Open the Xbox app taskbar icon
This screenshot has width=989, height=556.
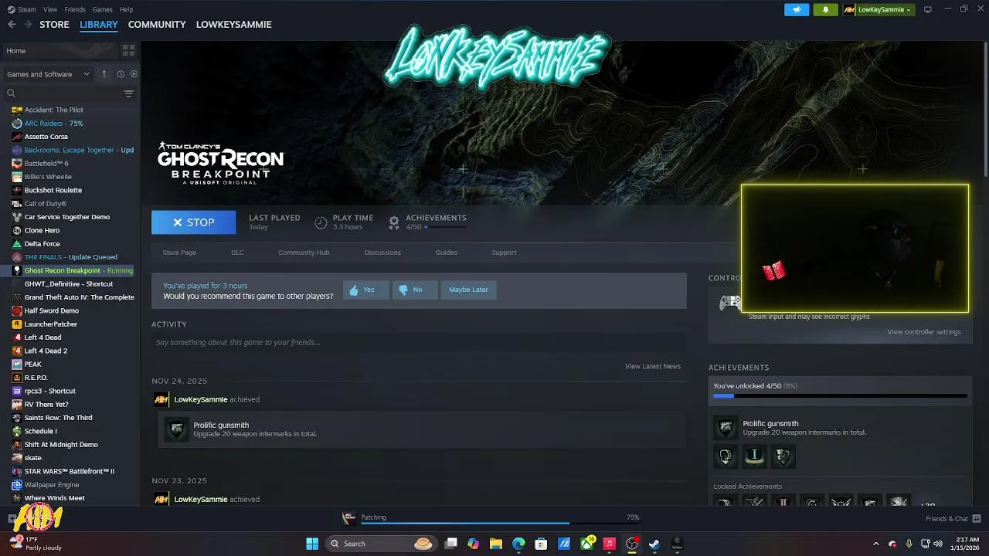point(587,544)
